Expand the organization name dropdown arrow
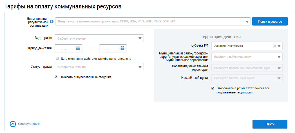Viewport: 295px width, 133px height. [247, 21]
